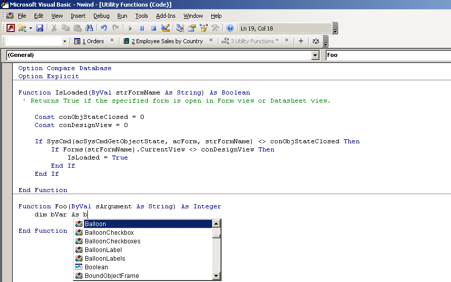Click the Foo procedure combo box
Viewport: 451px width, 282px height.
pos(389,55)
